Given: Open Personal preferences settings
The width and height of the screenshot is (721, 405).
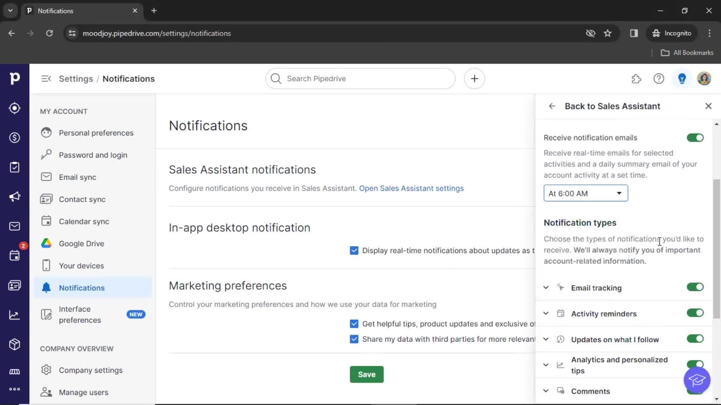Looking at the screenshot, I should [x=93, y=133].
